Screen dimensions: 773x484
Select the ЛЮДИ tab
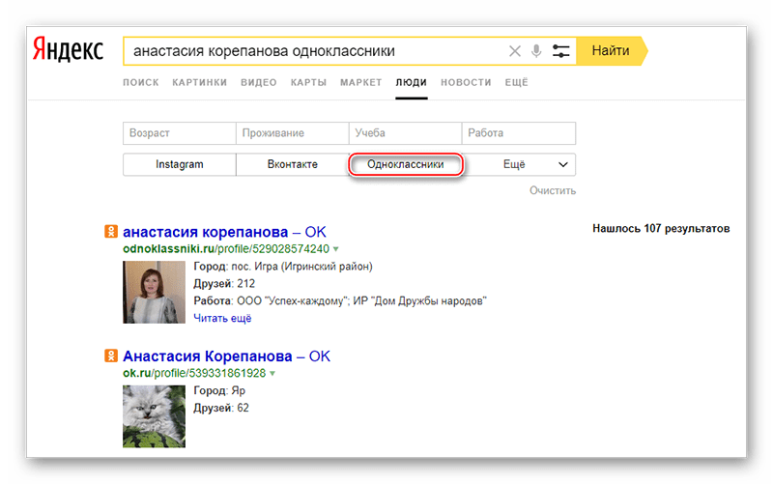(x=412, y=82)
